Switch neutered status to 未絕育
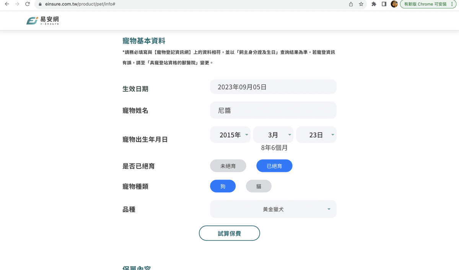The image size is (459, 270). coord(228,166)
